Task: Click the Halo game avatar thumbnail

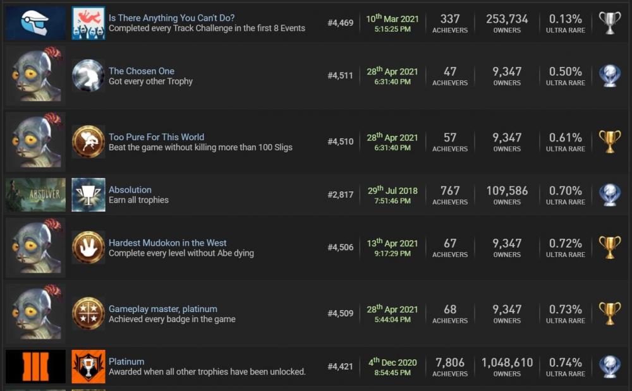Action: 35,20
